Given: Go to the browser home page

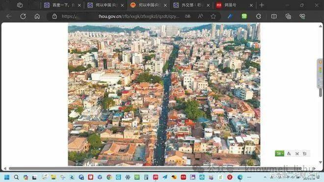Looking at the screenshot, I should [37, 16].
